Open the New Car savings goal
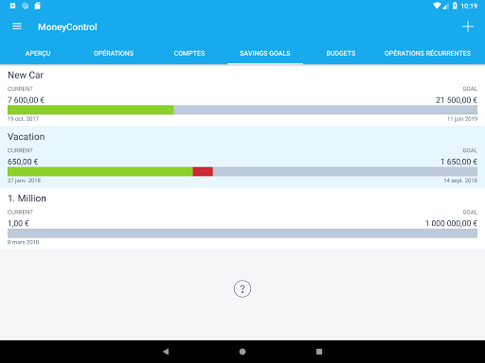The height and width of the screenshot is (363, 485). click(242, 95)
